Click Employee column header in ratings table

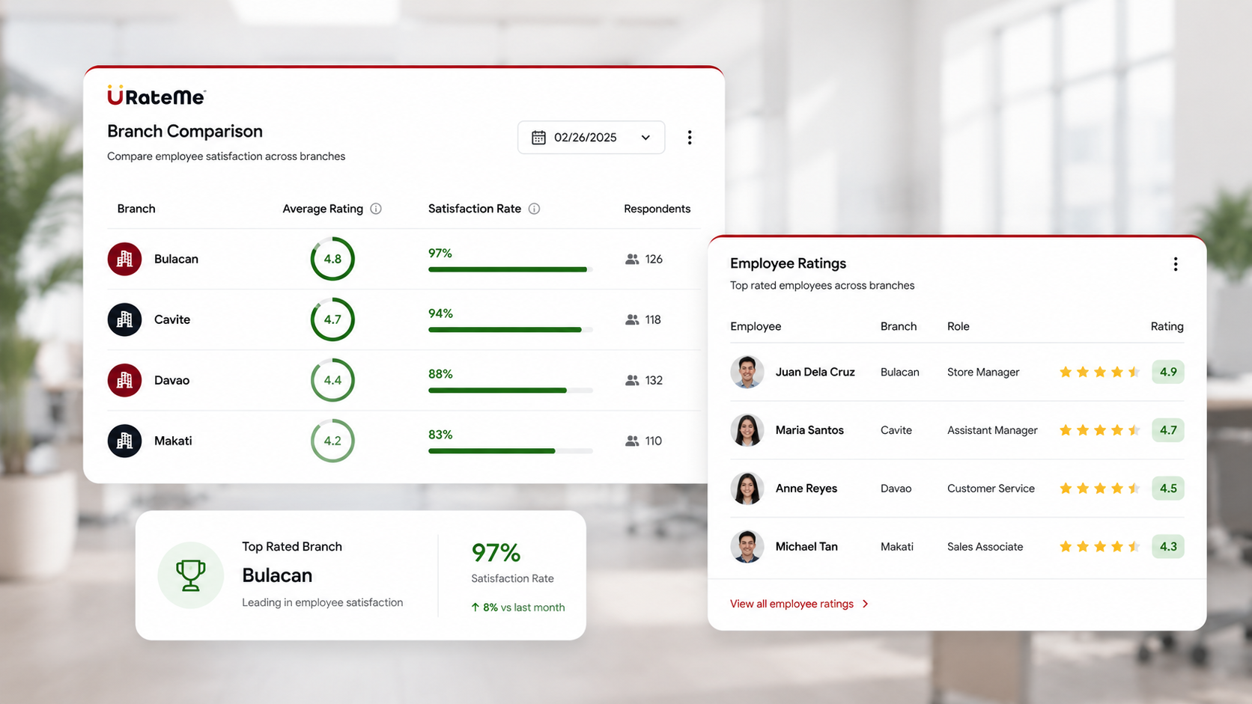[756, 326]
